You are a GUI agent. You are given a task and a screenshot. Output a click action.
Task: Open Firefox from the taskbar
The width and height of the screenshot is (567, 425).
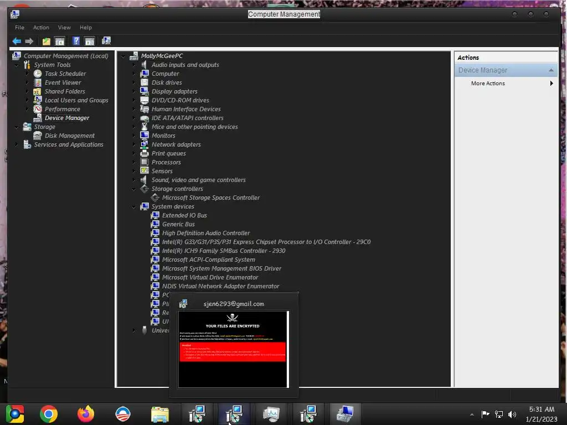[x=86, y=414]
